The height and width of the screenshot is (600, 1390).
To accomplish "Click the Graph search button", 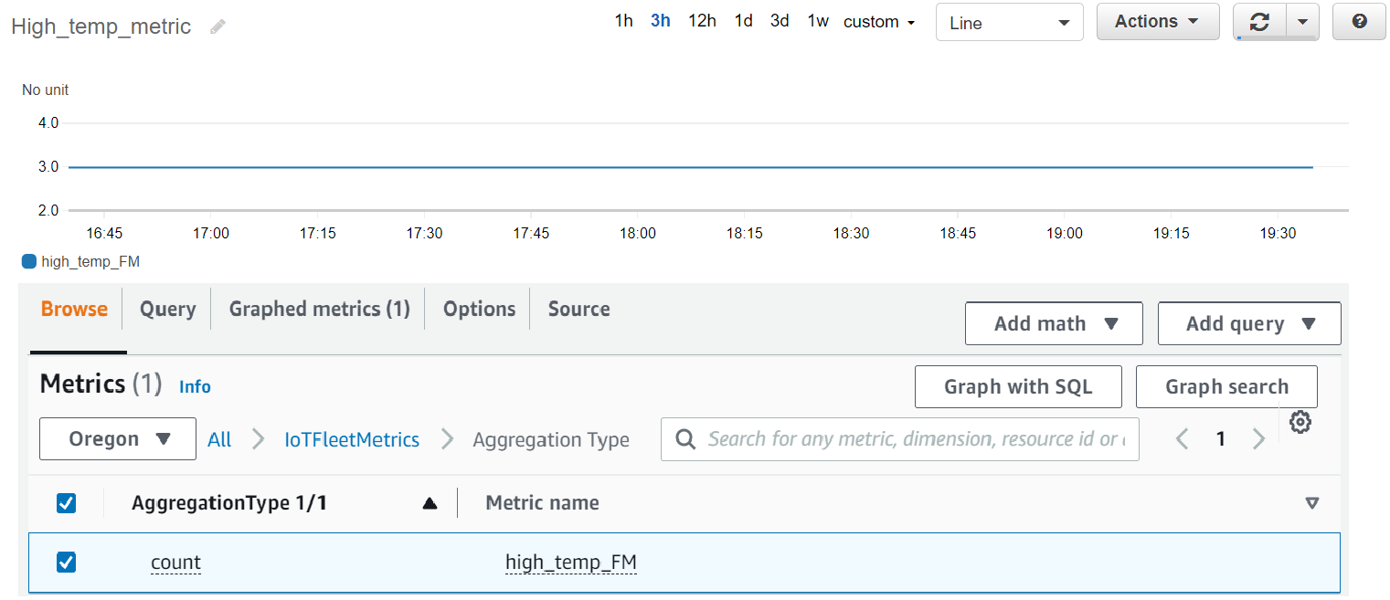I will pyautogui.click(x=1226, y=386).
